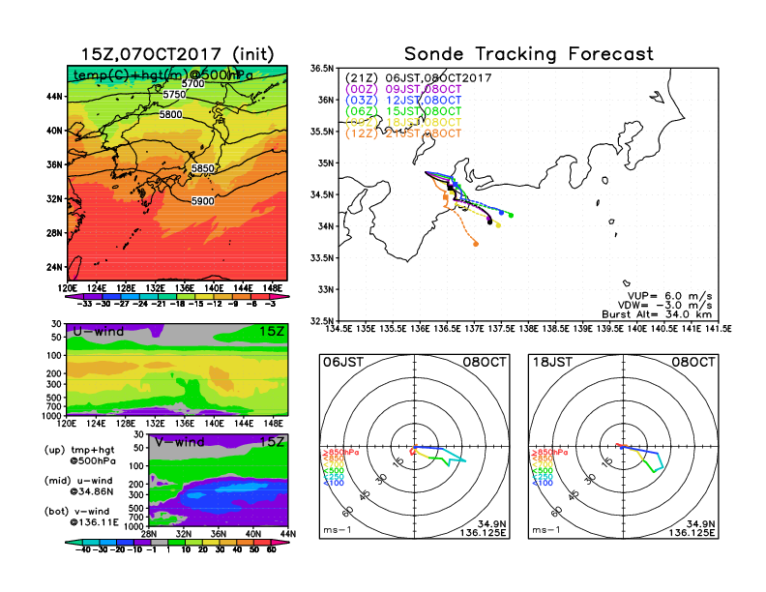Click the 5850 height contour label

[203, 168]
